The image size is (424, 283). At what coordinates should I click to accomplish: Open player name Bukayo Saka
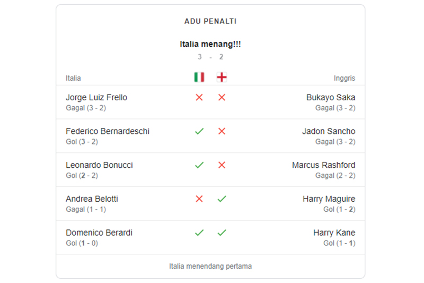click(x=331, y=98)
